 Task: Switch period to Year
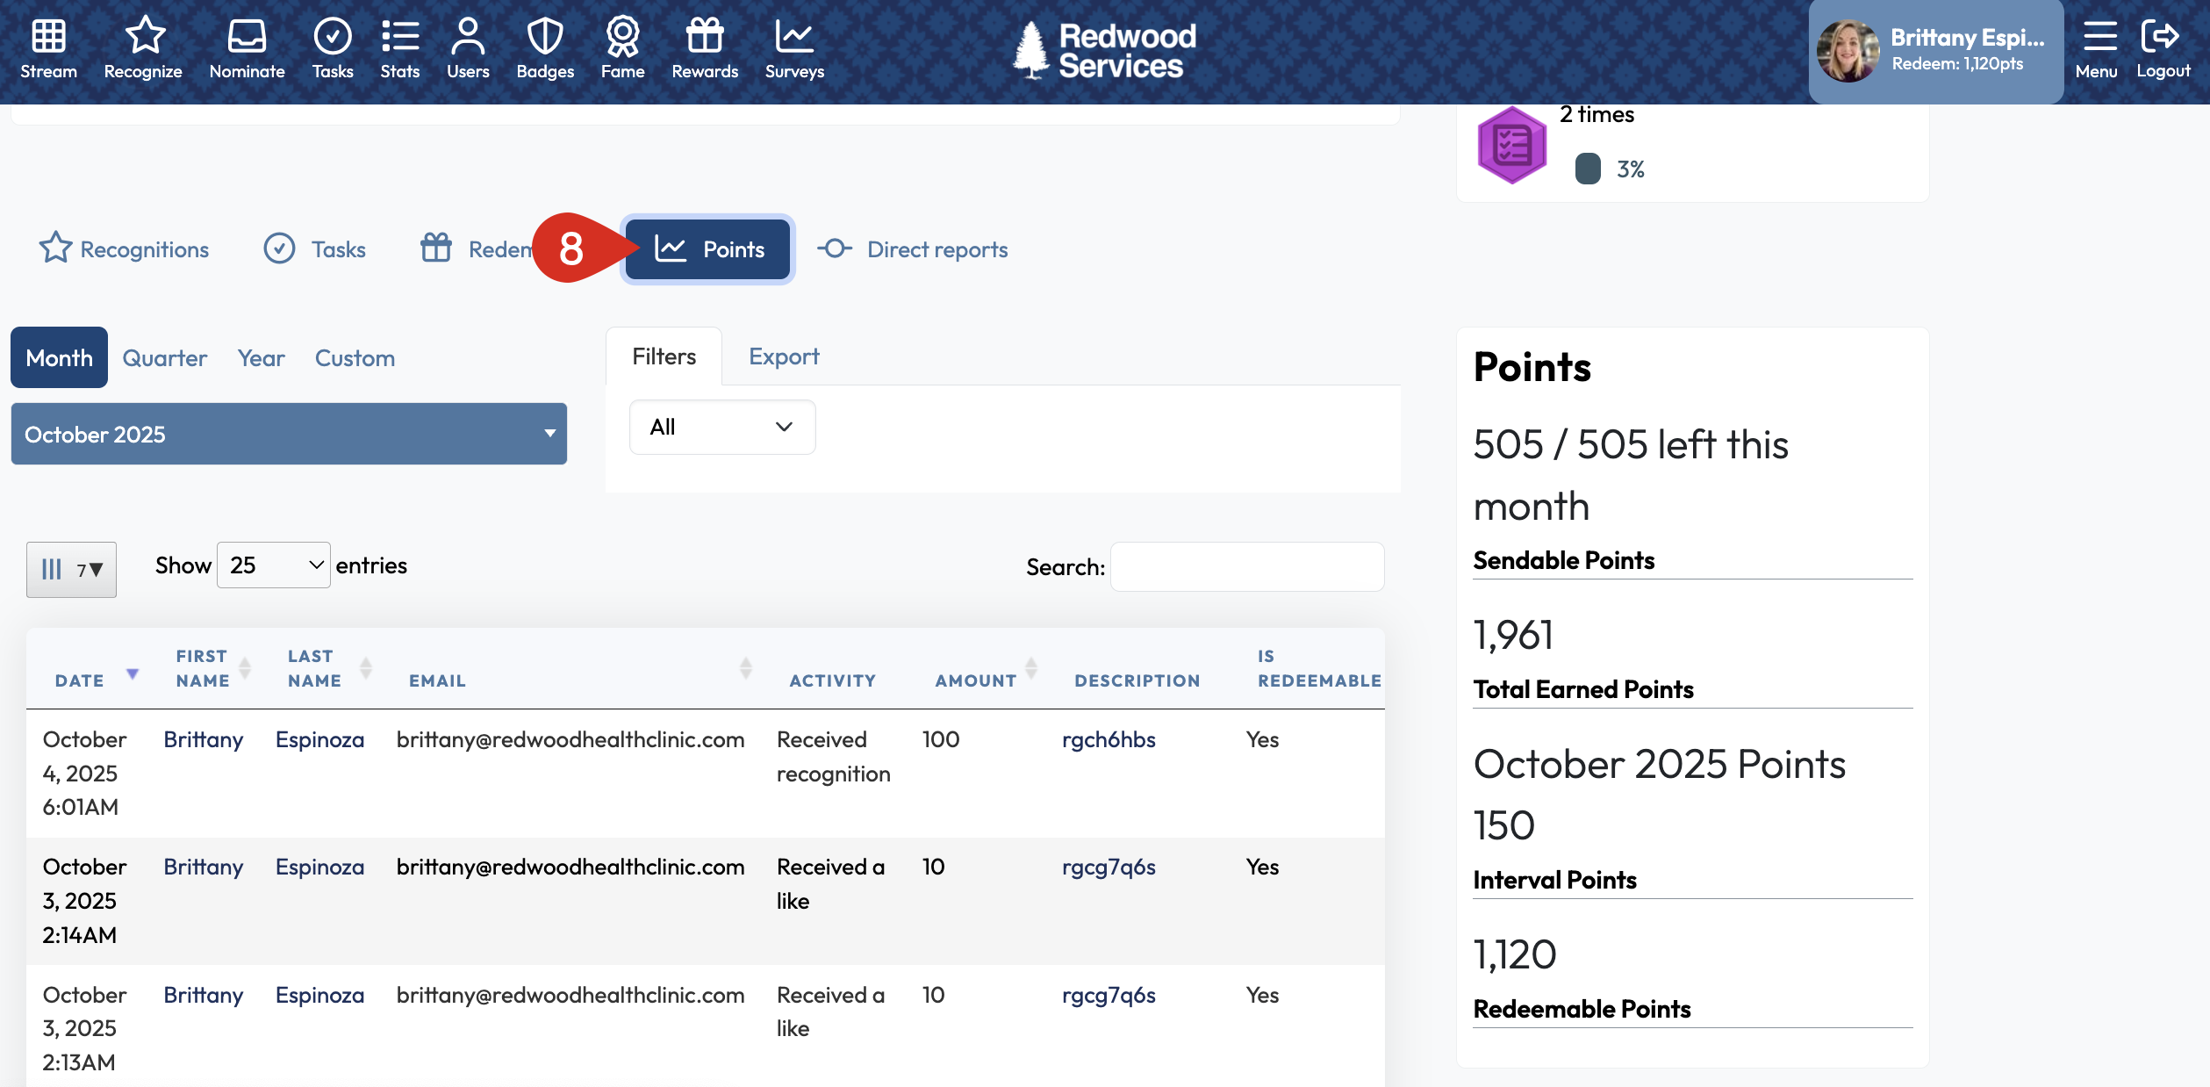click(261, 358)
